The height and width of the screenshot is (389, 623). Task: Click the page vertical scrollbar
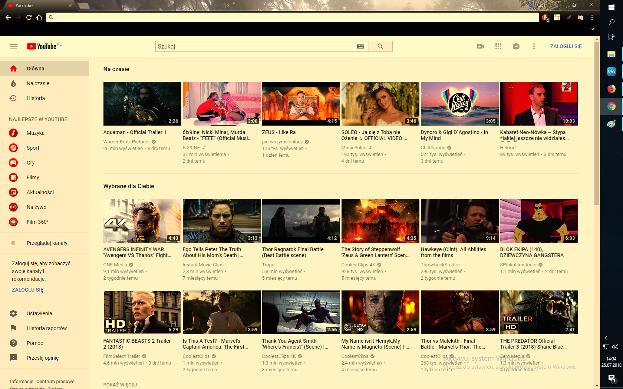[x=597, y=124]
